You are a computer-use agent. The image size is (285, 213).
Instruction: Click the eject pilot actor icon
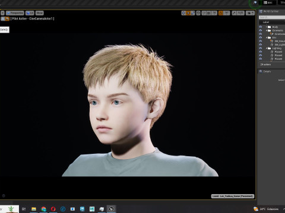click(x=3, y=18)
